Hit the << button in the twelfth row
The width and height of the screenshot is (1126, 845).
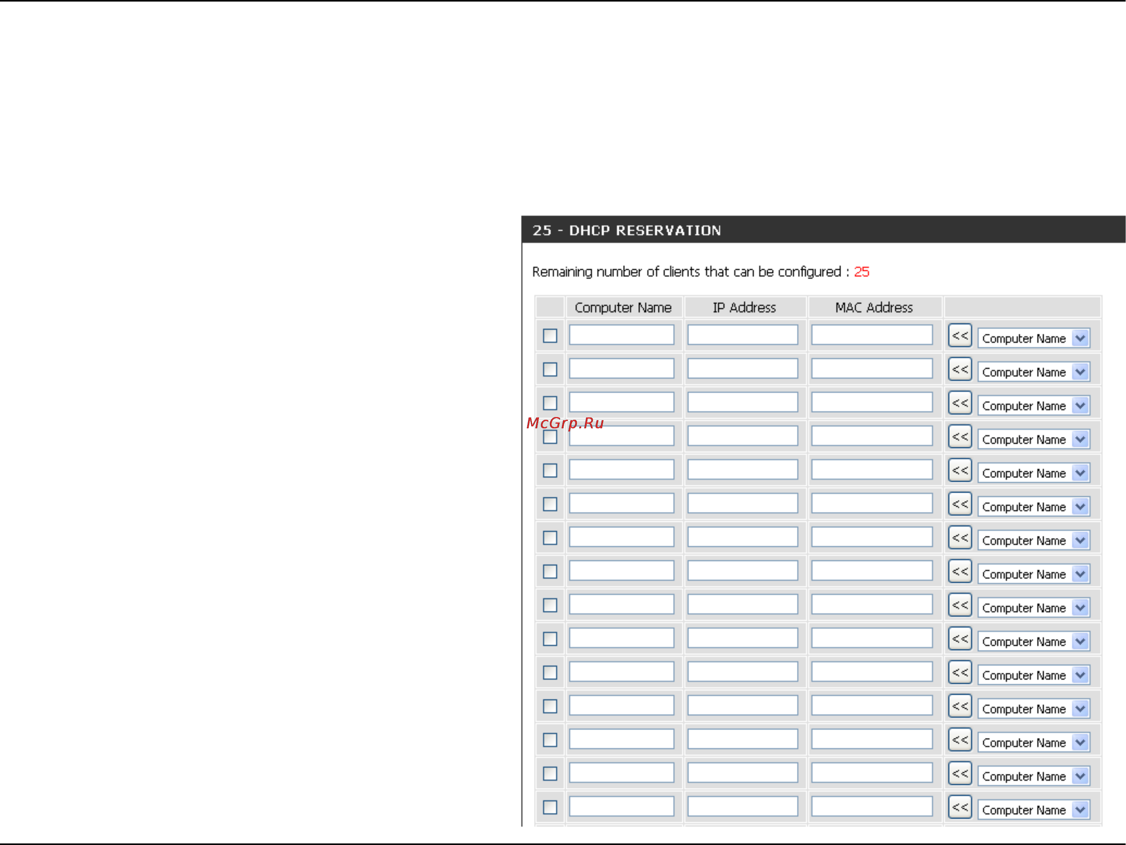pos(960,706)
